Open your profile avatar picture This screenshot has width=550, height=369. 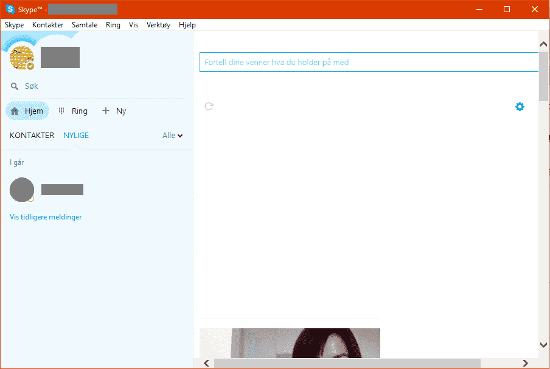pos(22,58)
